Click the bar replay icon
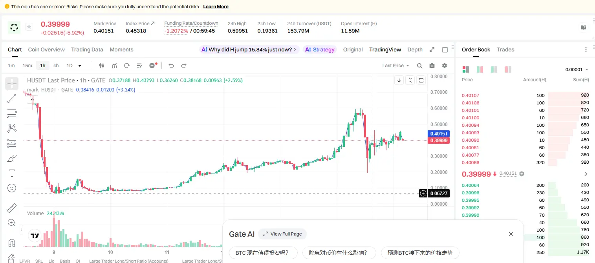This screenshot has width=595, height=263. tap(126, 66)
